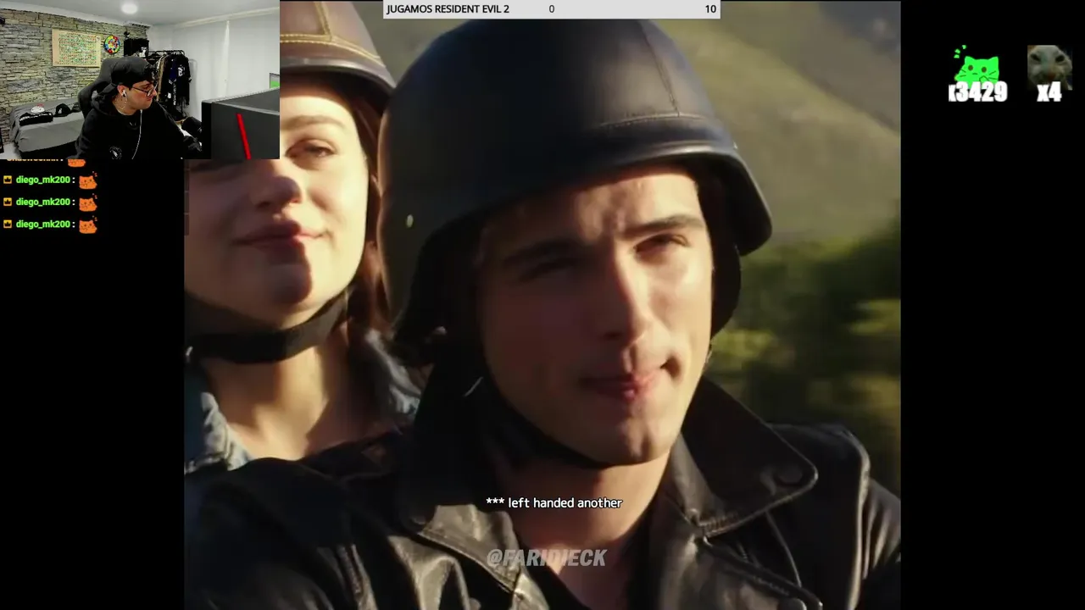Click the JUGAMOS RESIDENT EVIL 2 goal label
The image size is (1085, 610).
coord(448,9)
